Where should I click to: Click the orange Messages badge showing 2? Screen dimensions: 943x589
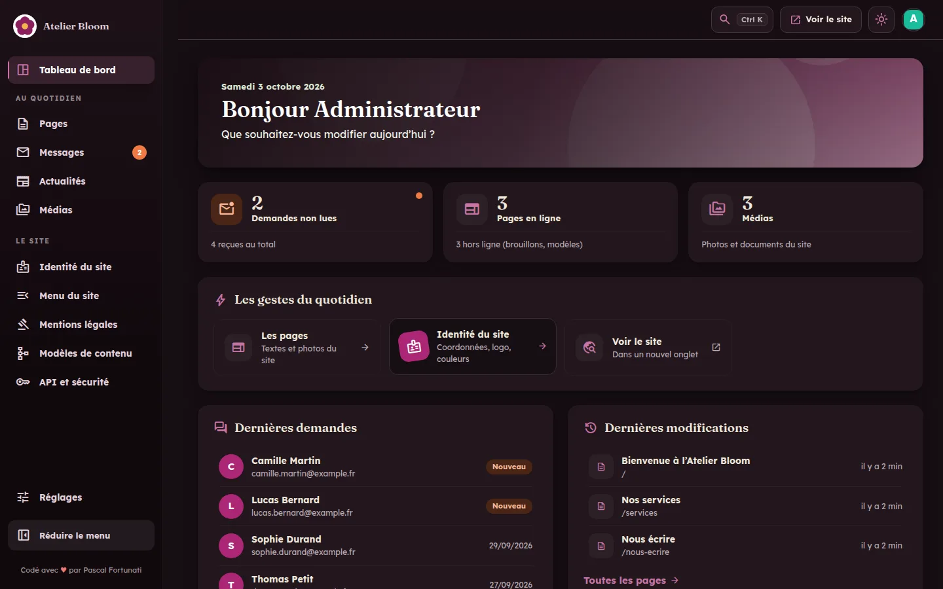[139, 152]
